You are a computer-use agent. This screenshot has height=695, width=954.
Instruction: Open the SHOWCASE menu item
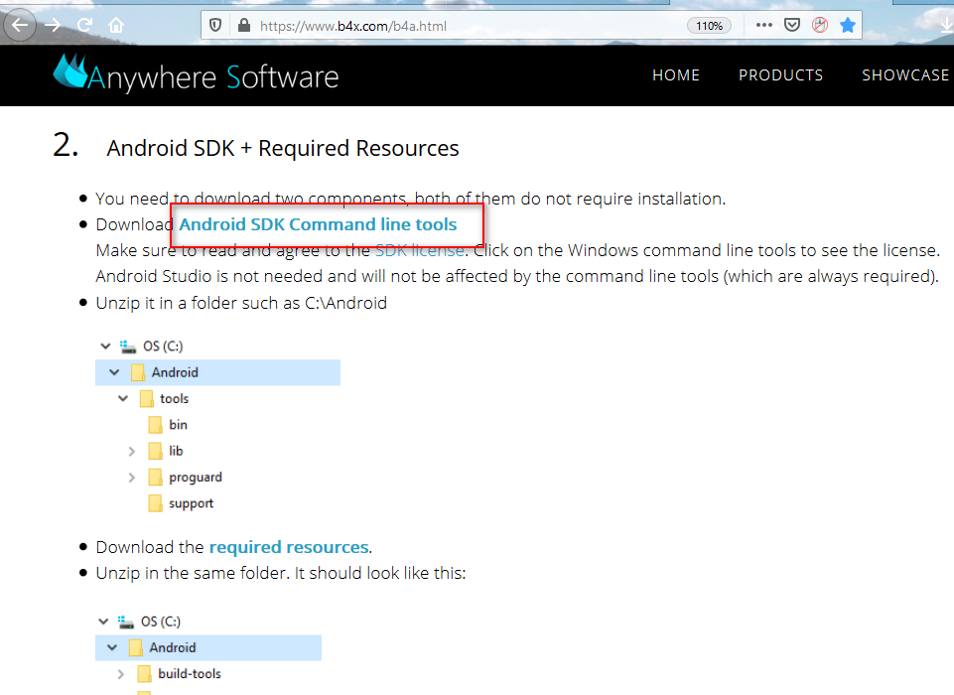905,75
